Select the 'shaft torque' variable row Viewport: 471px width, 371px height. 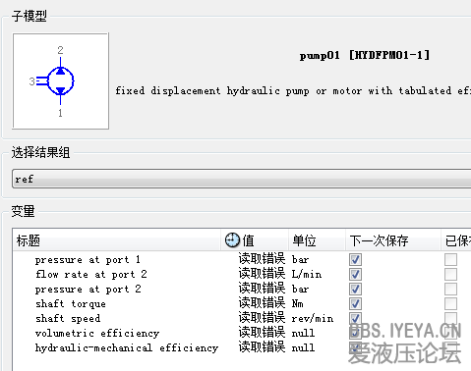pos(242,303)
